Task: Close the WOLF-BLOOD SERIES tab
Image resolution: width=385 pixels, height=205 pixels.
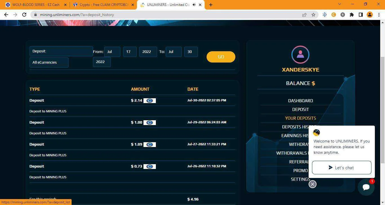Action: (65, 5)
